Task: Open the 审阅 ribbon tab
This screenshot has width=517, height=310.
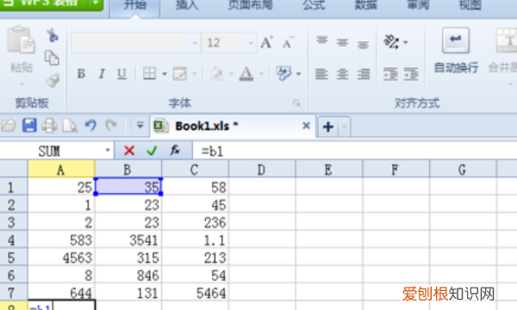Action: coord(418,5)
